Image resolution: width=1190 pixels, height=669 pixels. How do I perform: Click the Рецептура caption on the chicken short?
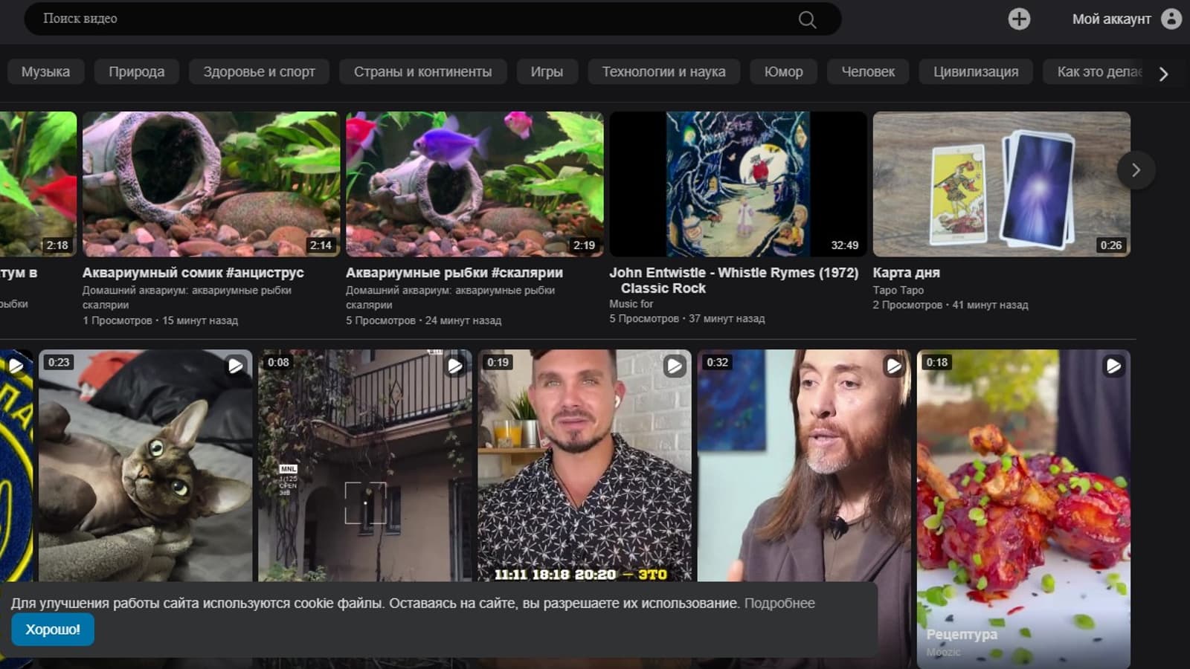pyautogui.click(x=962, y=635)
